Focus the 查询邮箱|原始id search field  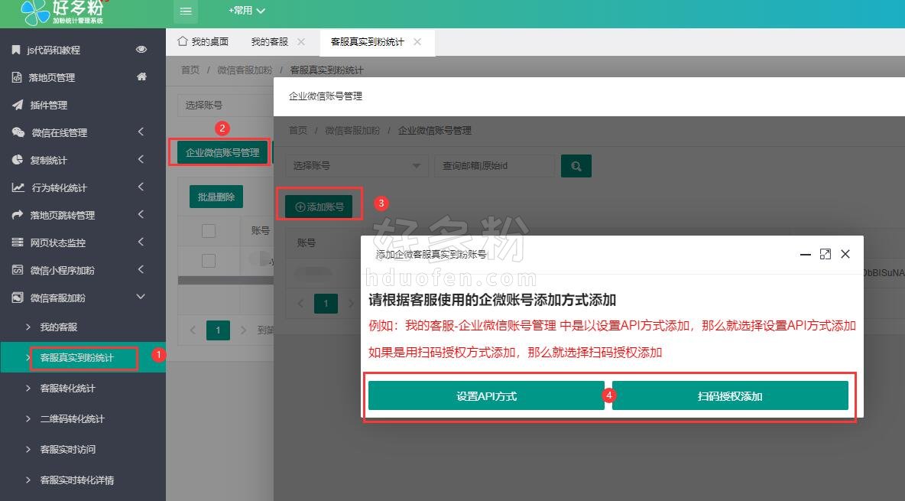(x=494, y=165)
